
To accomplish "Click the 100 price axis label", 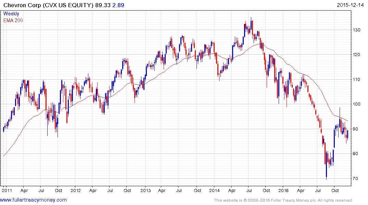I will click(356, 104).
